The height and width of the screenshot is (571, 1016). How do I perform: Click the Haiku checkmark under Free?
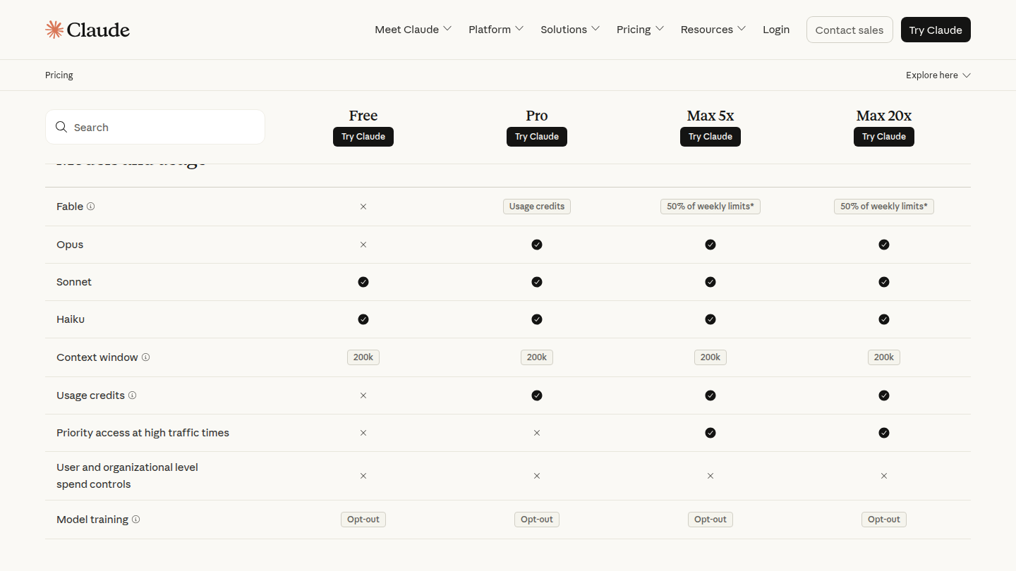363,319
